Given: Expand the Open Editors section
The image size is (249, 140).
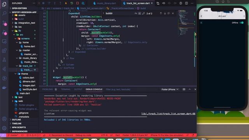Looking at the screenshot, I should pyautogui.click(x=19, y=8).
